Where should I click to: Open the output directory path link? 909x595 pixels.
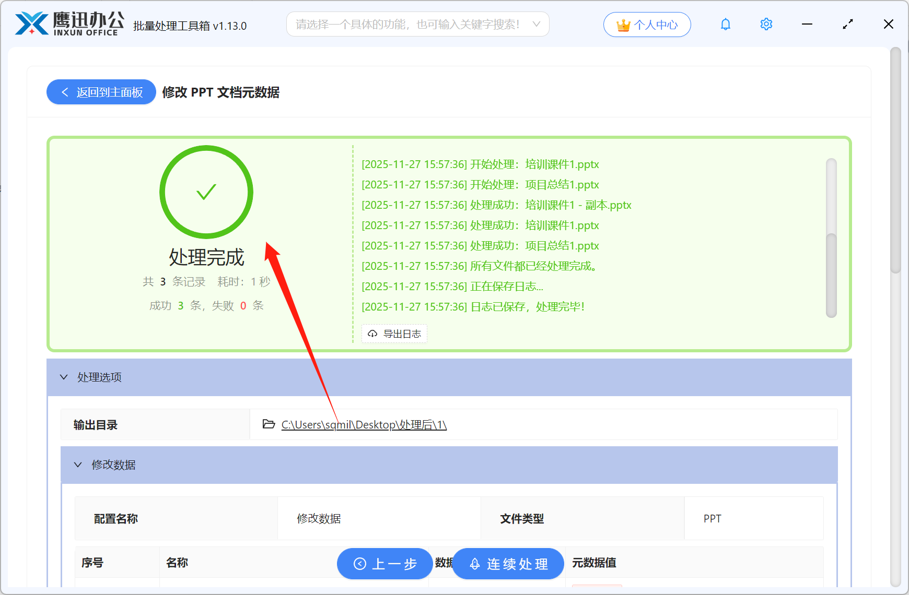tap(364, 424)
